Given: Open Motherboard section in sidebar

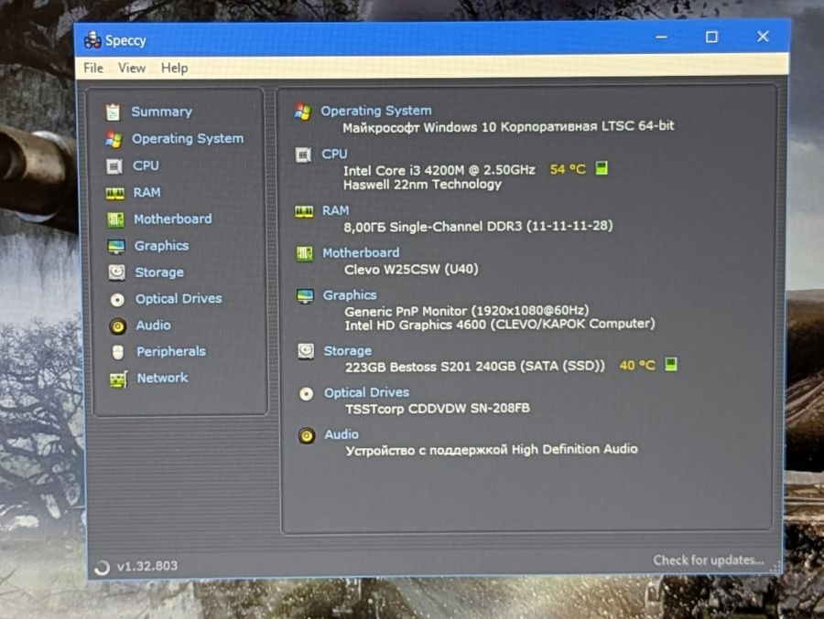Looking at the screenshot, I should [x=173, y=219].
